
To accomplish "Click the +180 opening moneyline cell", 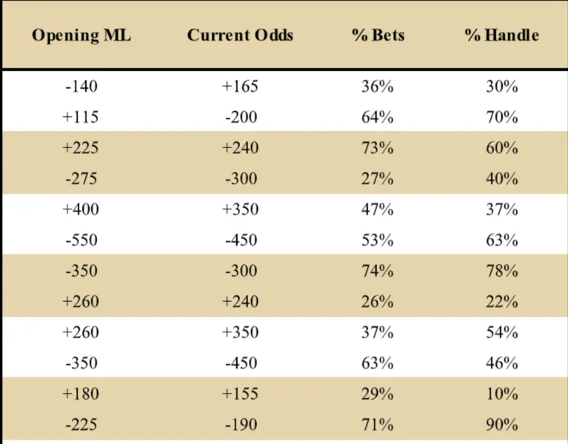I will coord(81,394).
